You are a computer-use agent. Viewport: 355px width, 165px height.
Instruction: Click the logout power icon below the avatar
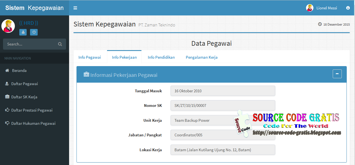pos(34,32)
